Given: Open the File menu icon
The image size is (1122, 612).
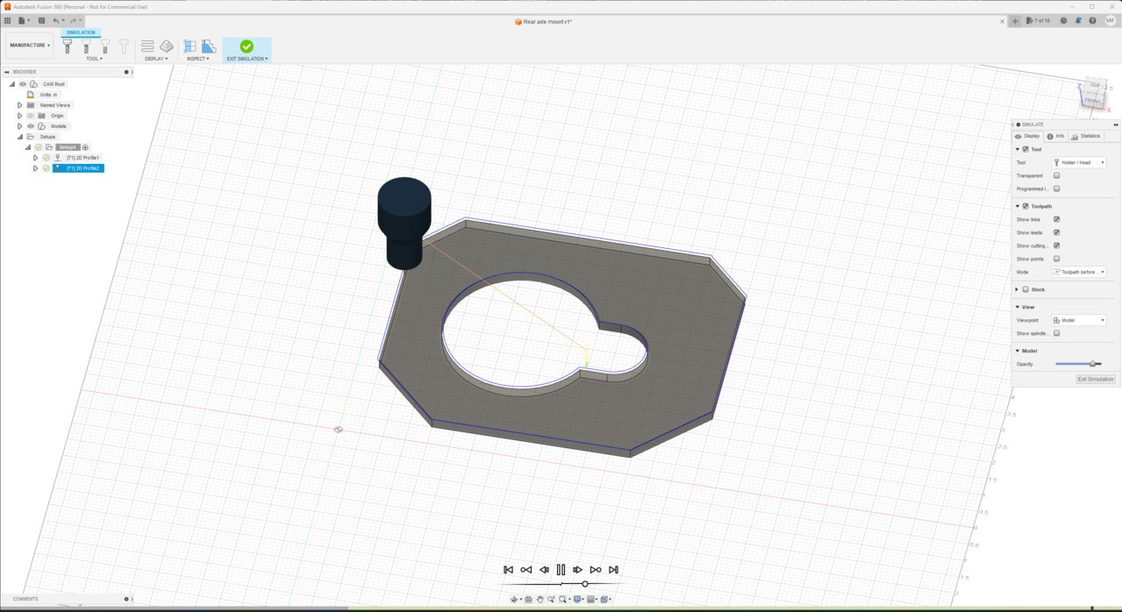Looking at the screenshot, I should tap(23, 20).
